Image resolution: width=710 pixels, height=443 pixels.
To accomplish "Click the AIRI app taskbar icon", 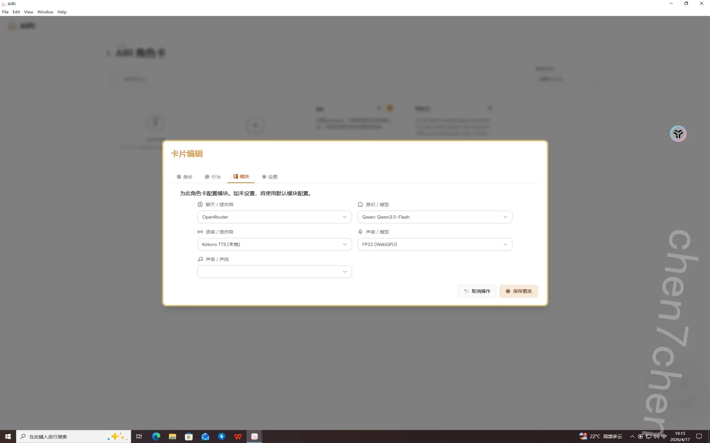I will [254, 436].
